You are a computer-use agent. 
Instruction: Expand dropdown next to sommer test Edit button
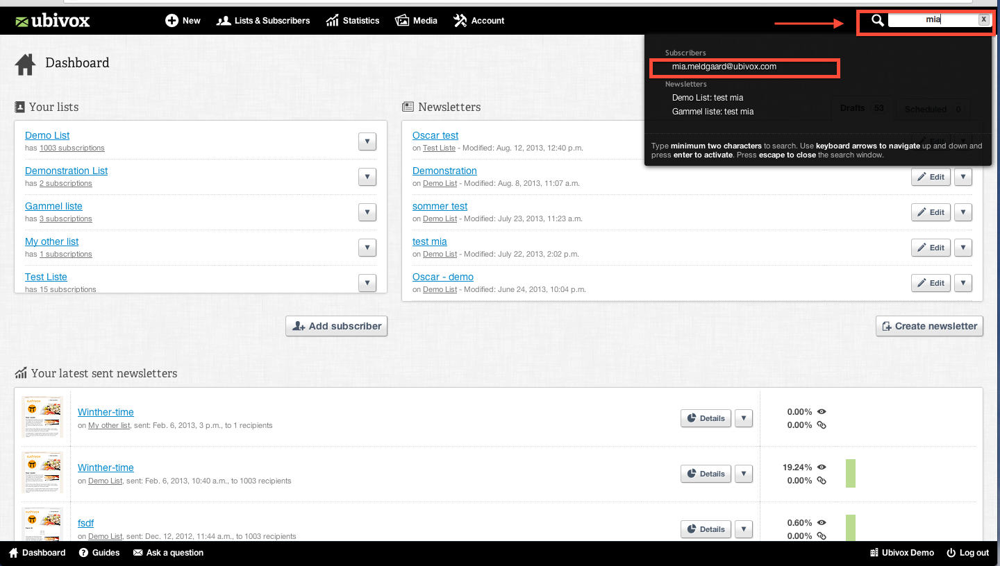click(x=962, y=212)
